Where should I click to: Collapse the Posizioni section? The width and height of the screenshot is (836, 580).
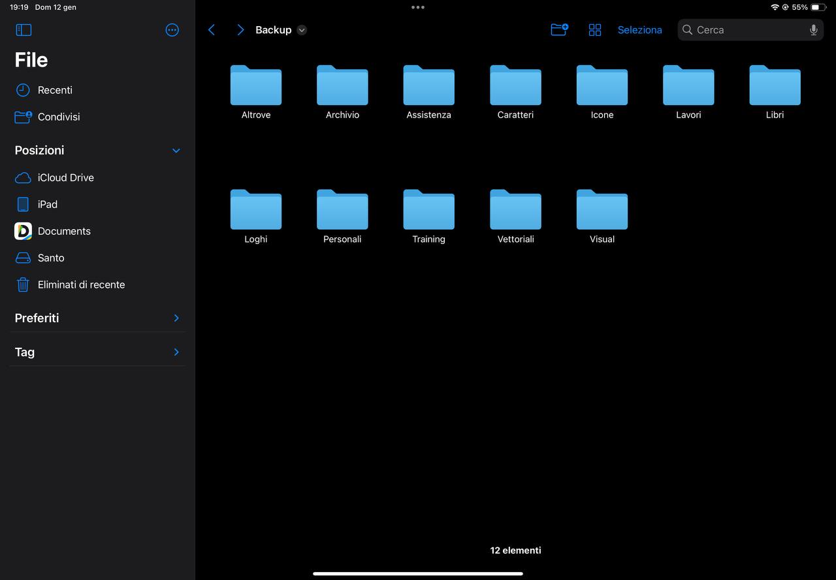coord(176,151)
